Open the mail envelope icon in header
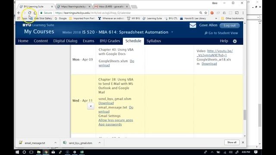This screenshot has height=155, width=276. click(x=193, y=25)
